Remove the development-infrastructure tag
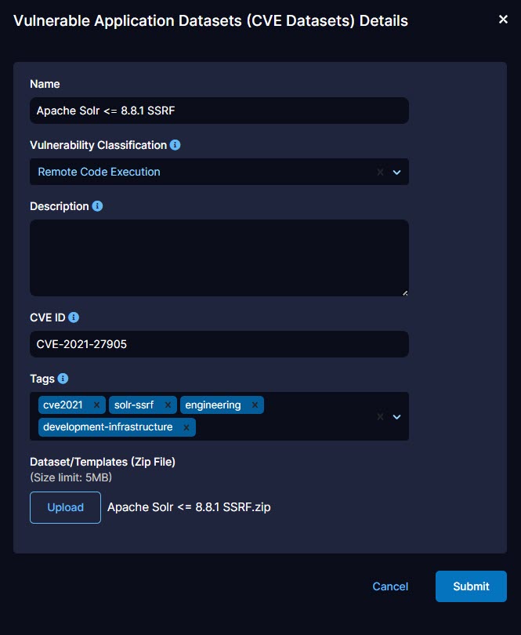 pos(186,427)
